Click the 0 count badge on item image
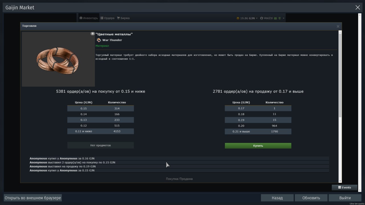365x205 pixels. tap(93, 34)
